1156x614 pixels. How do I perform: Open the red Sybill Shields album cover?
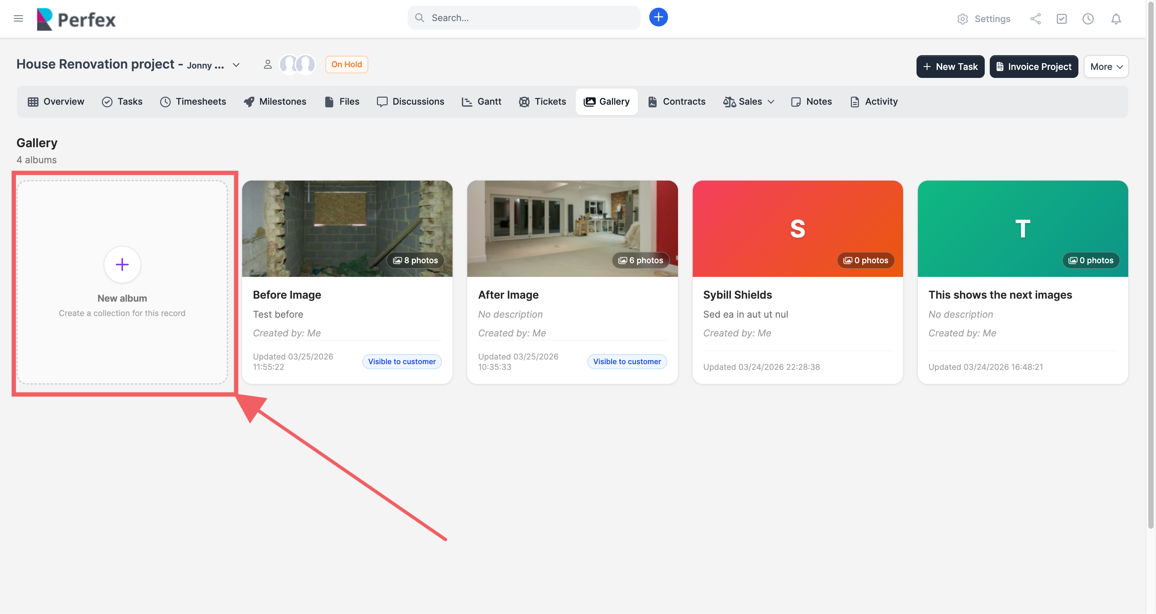pos(797,228)
